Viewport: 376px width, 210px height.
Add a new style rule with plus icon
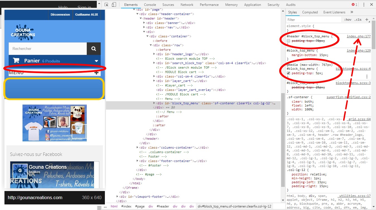coord(367,20)
